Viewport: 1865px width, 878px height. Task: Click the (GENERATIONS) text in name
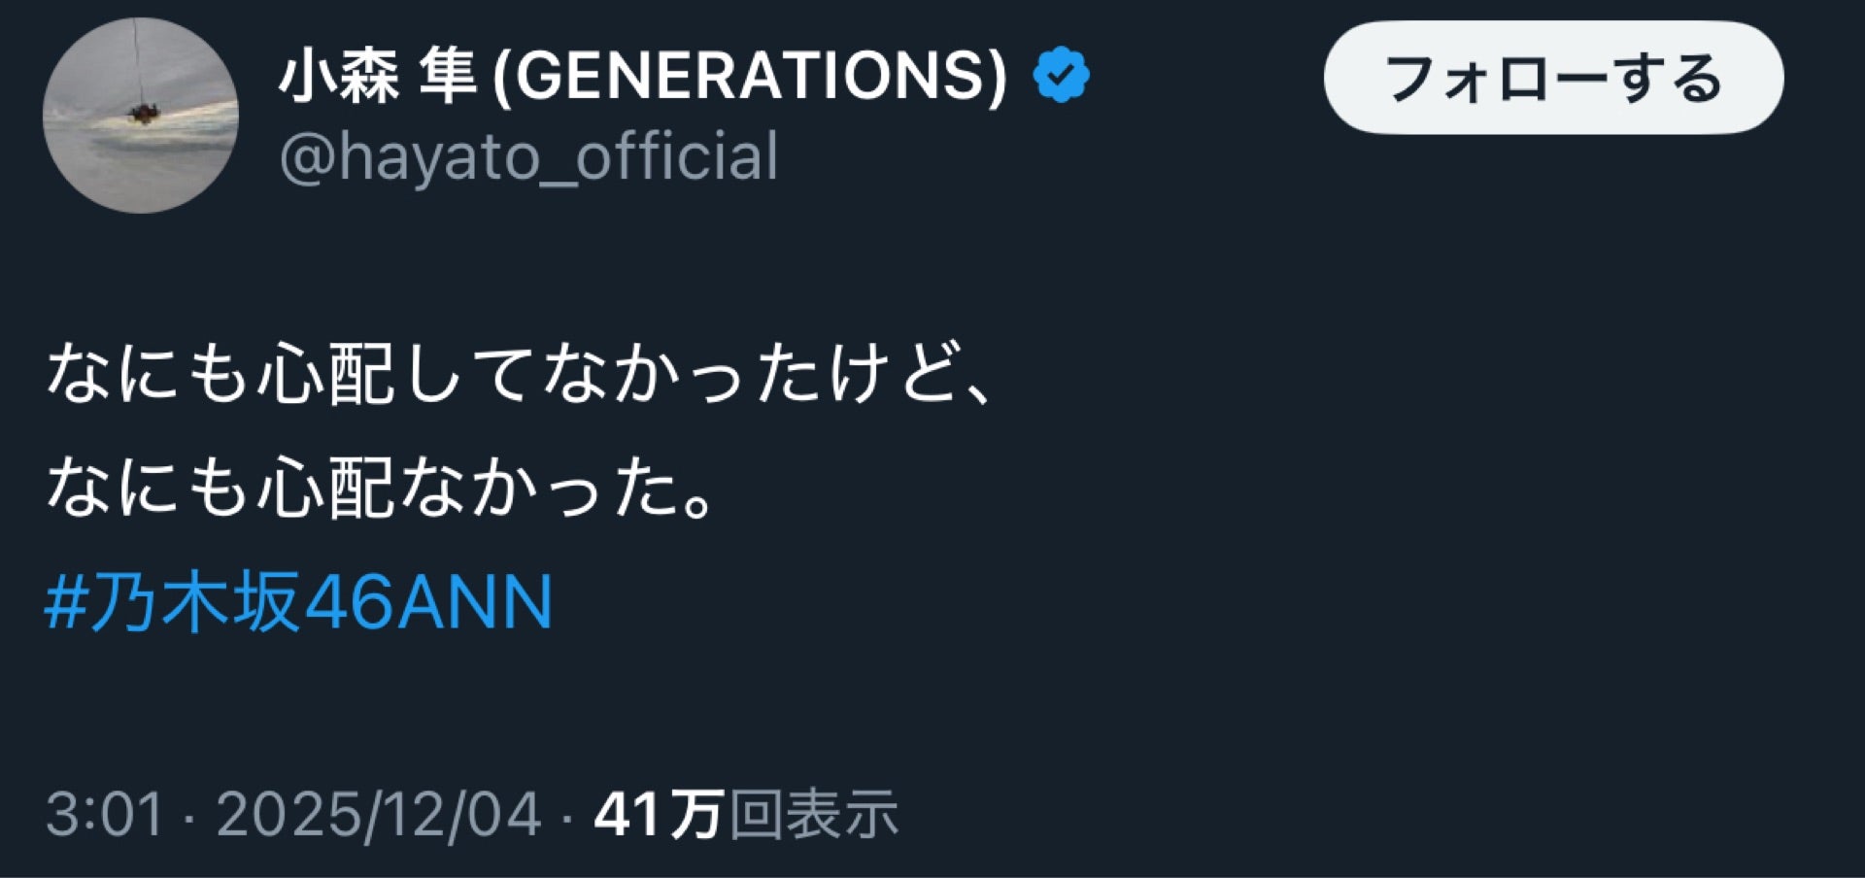click(750, 76)
